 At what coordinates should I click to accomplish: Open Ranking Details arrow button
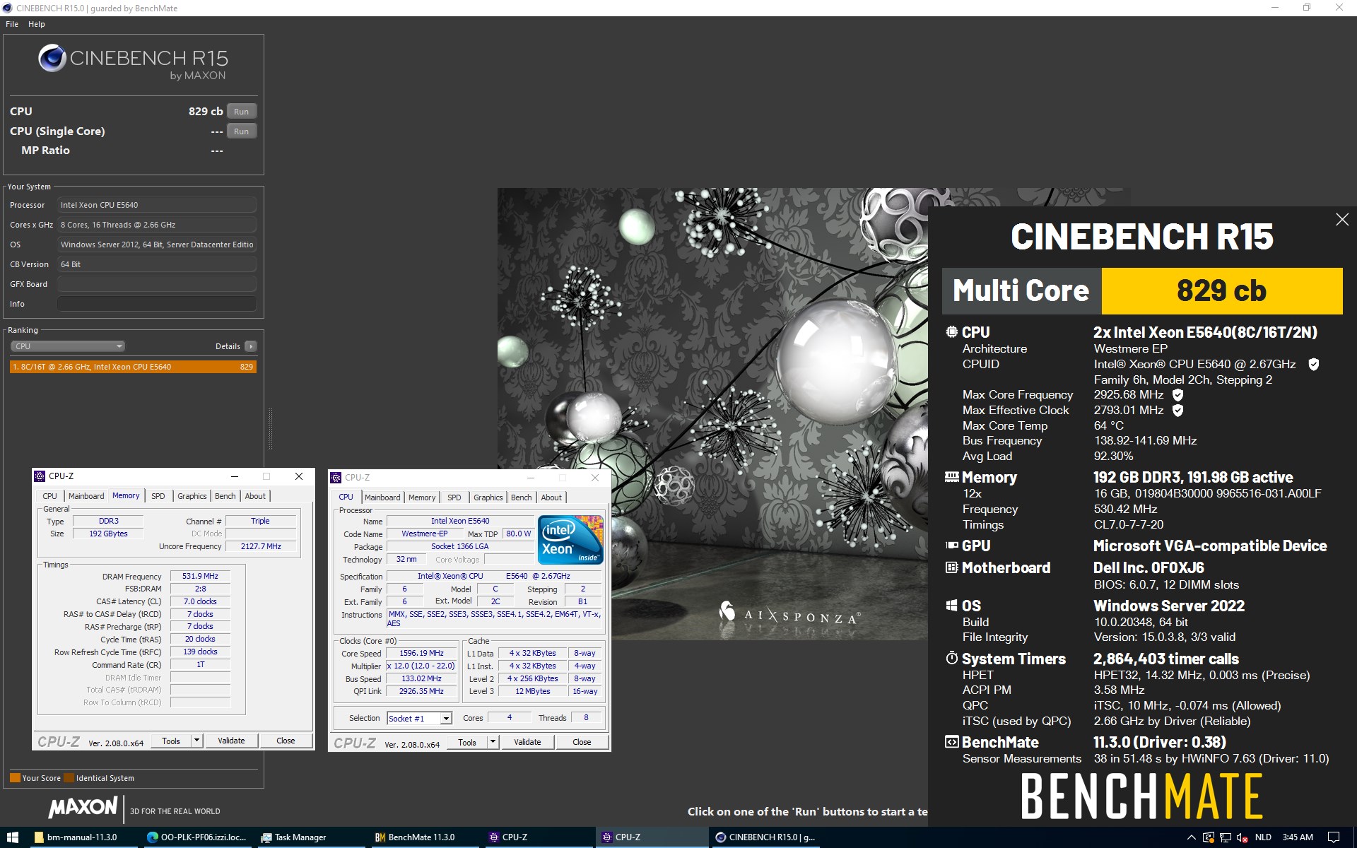click(250, 346)
